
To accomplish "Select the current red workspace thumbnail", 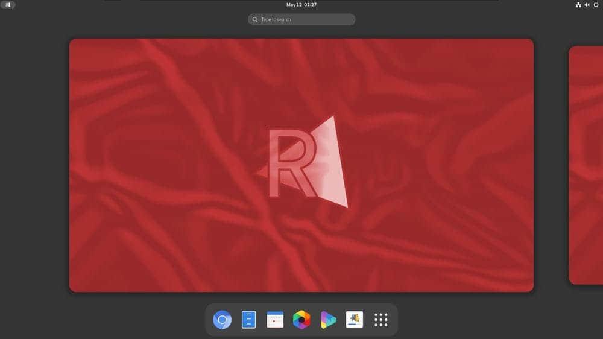I will [x=181, y=241].
